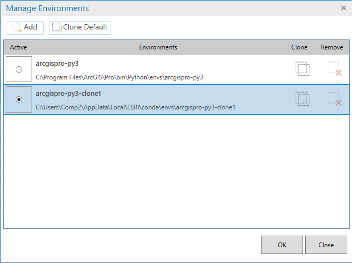352x263 pixels.
Task: Click the Program Files arcgispro-py3 path text
Action: tap(119, 77)
